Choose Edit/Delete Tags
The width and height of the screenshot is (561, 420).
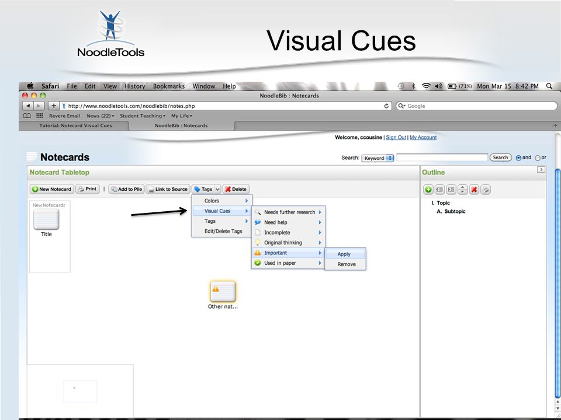click(222, 232)
